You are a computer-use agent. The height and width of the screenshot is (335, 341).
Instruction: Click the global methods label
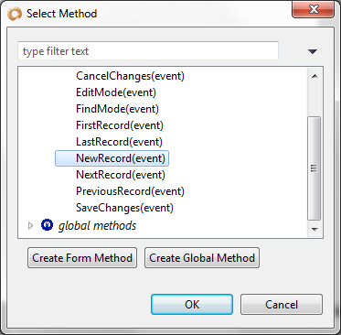[97, 226]
